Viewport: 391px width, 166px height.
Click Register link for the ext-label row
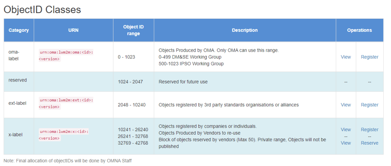point(369,105)
